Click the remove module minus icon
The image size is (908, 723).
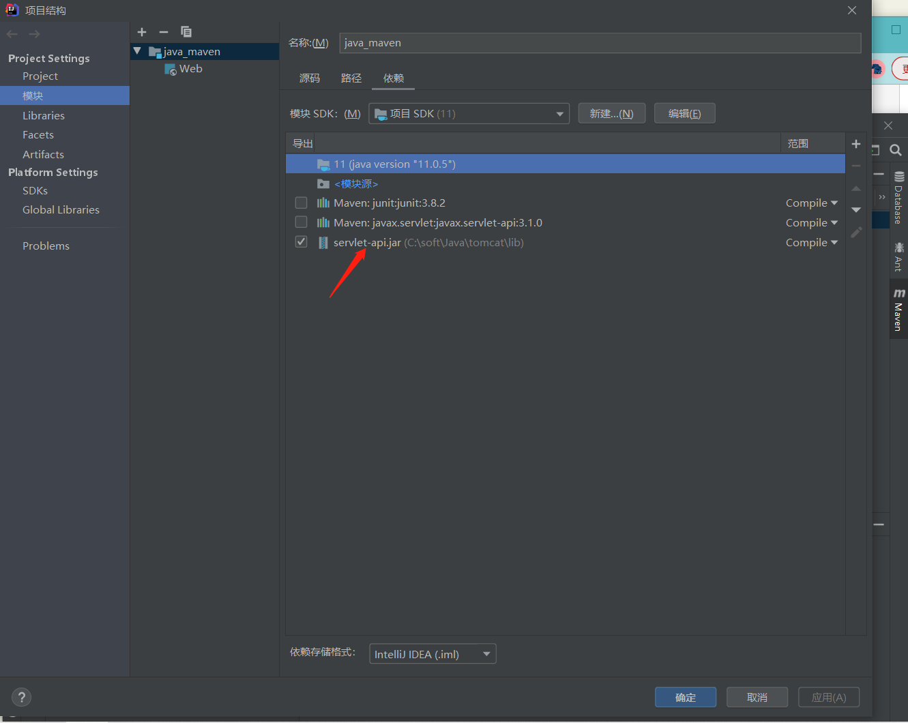[164, 32]
